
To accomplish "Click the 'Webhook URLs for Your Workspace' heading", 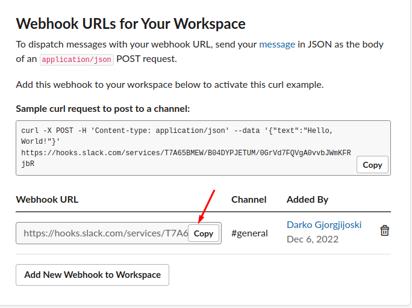I will pyautogui.click(x=131, y=23).
